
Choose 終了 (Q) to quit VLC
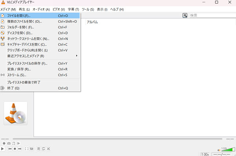tap(40, 88)
